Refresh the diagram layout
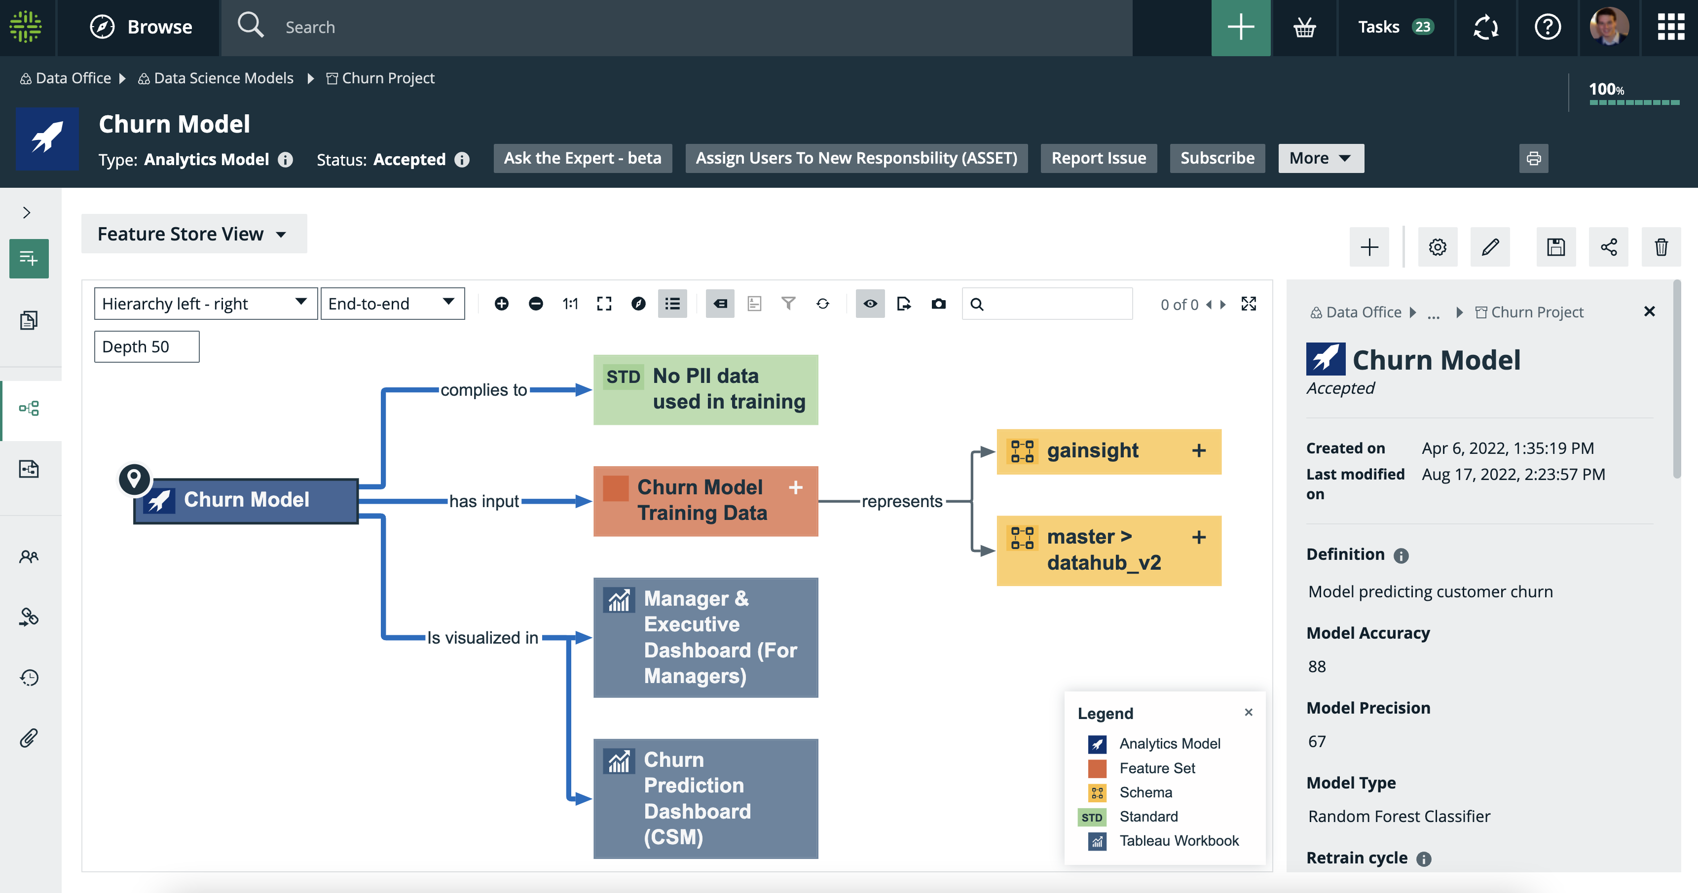This screenshot has width=1698, height=893. (823, 304)
